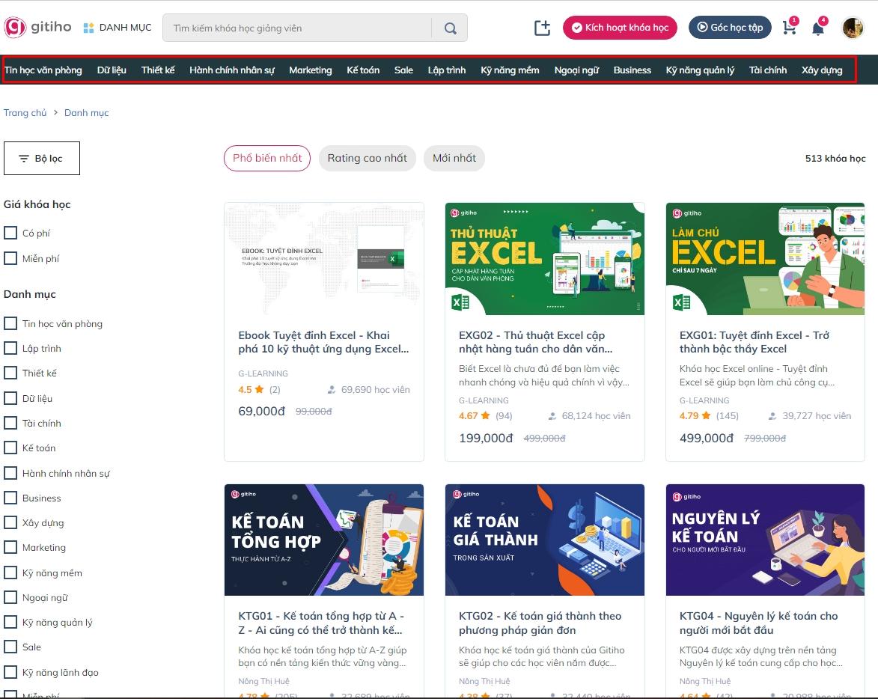
Task: Click the Bộ lọc filter icon
Action: pyautogui.click(x=24, y=159)
